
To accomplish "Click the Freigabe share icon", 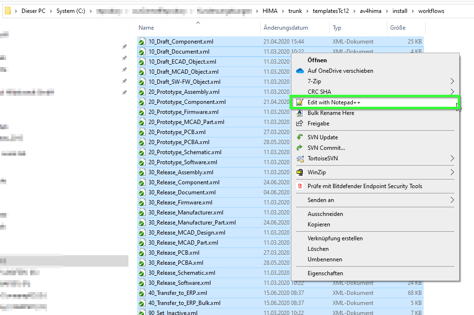I will (300, 124).
